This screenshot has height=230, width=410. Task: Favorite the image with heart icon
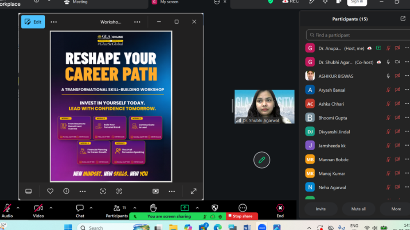[x=50, y=192]
